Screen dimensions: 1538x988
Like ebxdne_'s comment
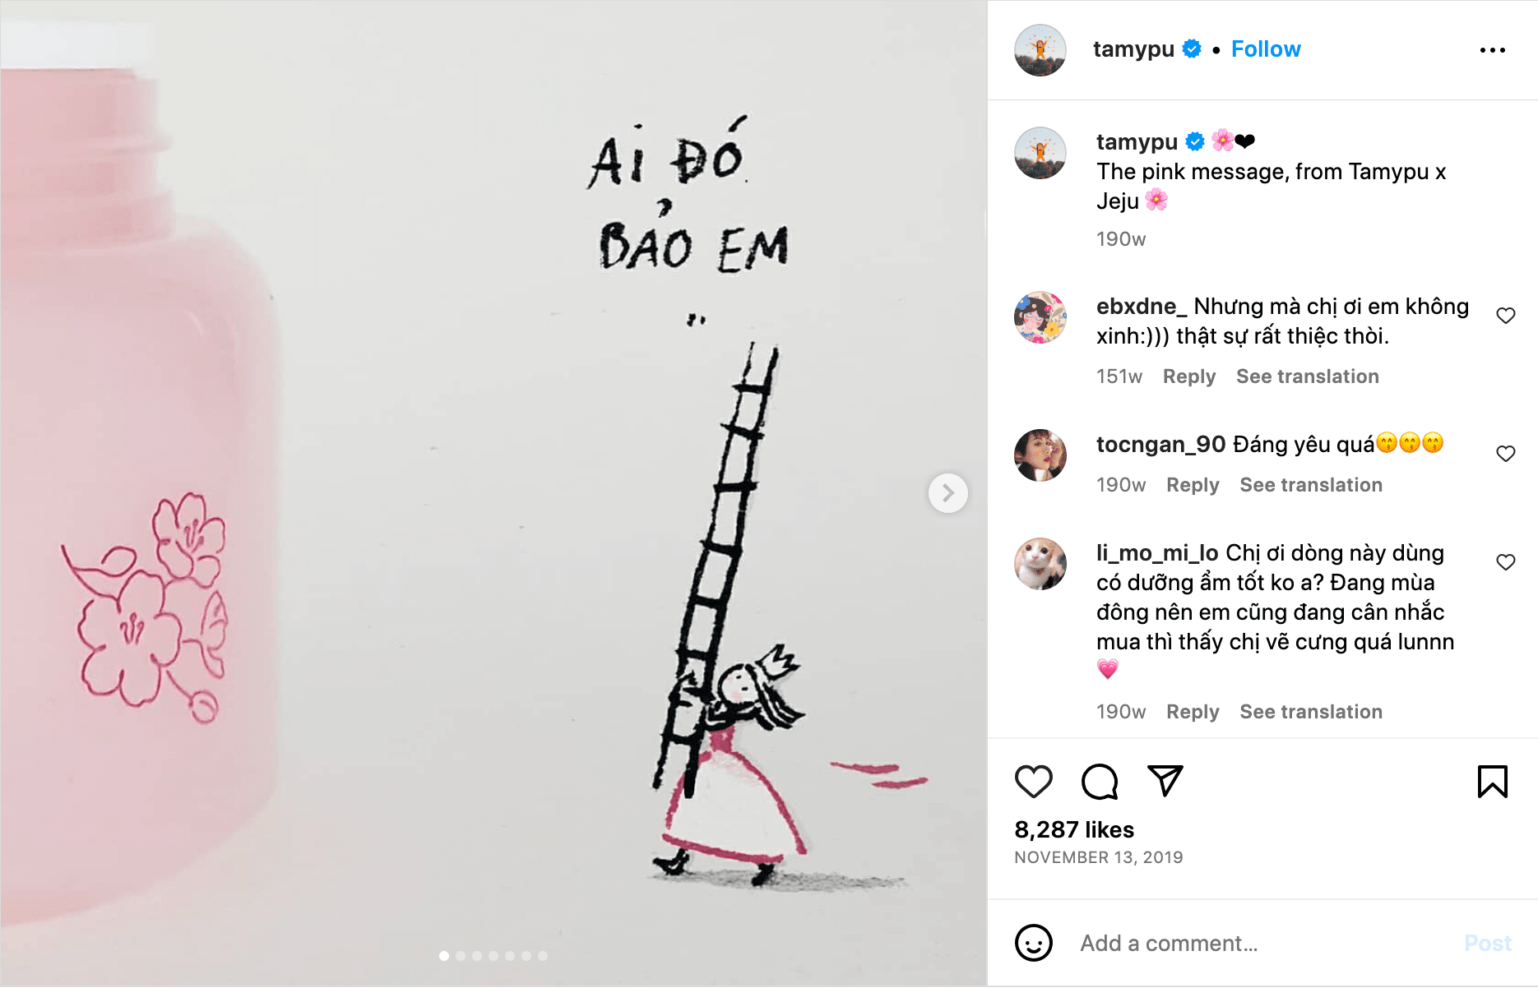point(1505,316)
